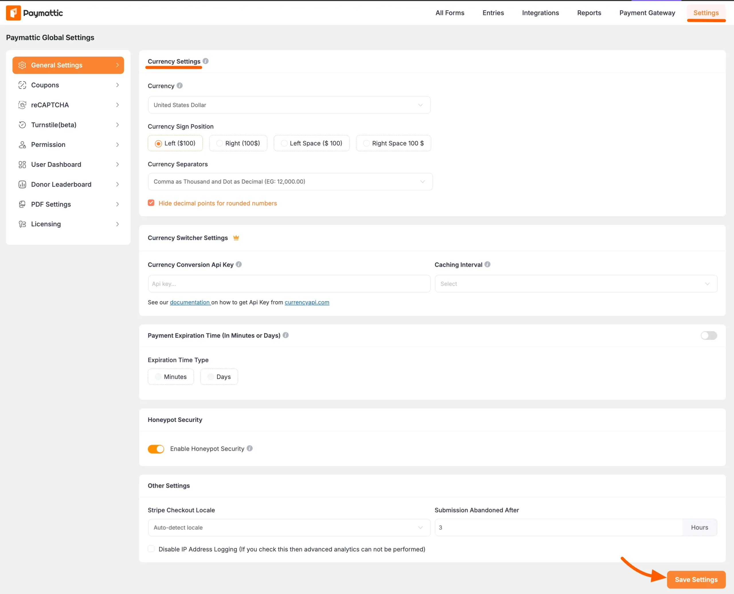Open the Payment Gateway nav tab
The image size is (734, 594).
(647, 13)
